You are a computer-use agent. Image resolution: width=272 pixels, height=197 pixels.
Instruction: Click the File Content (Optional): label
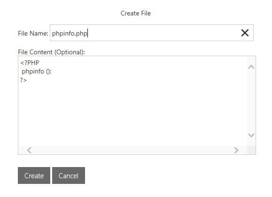[51, 52]
